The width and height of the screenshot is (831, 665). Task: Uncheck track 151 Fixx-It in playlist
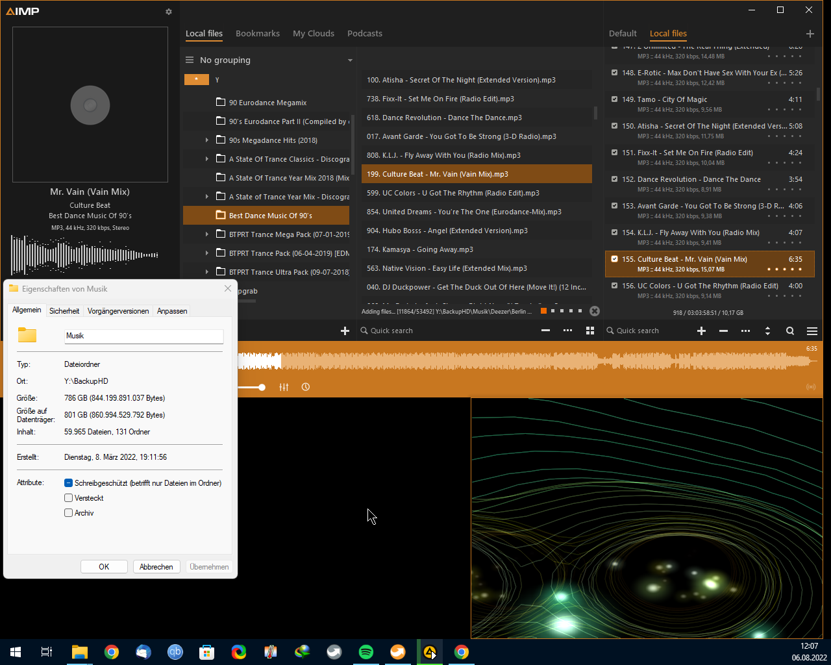pyautogui.click(x=614, y=153)
